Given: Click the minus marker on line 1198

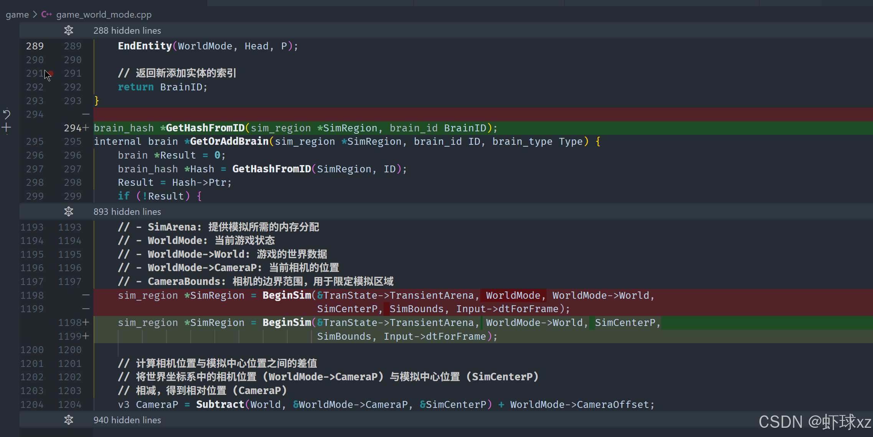Looking at the screenshot, I should tap(86, 295).
